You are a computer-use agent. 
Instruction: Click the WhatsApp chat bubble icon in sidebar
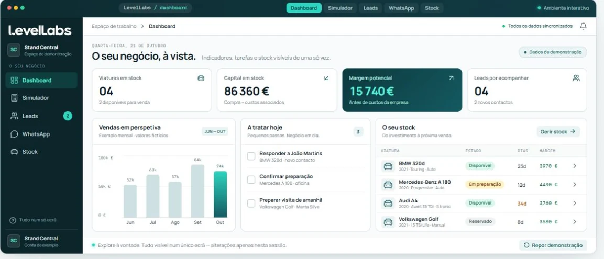(x=14, y=134)
